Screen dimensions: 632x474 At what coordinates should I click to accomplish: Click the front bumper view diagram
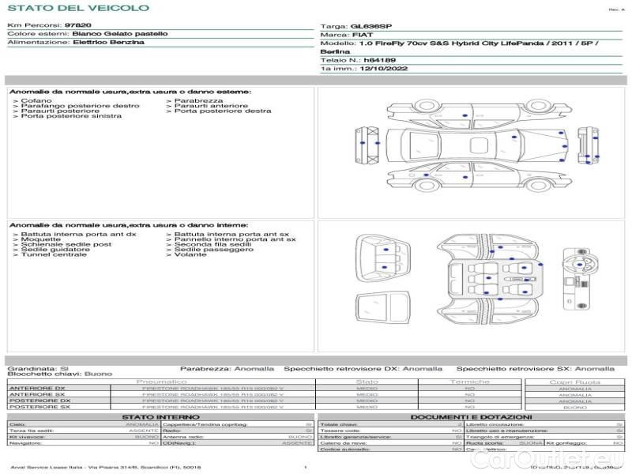pos(366,145)
